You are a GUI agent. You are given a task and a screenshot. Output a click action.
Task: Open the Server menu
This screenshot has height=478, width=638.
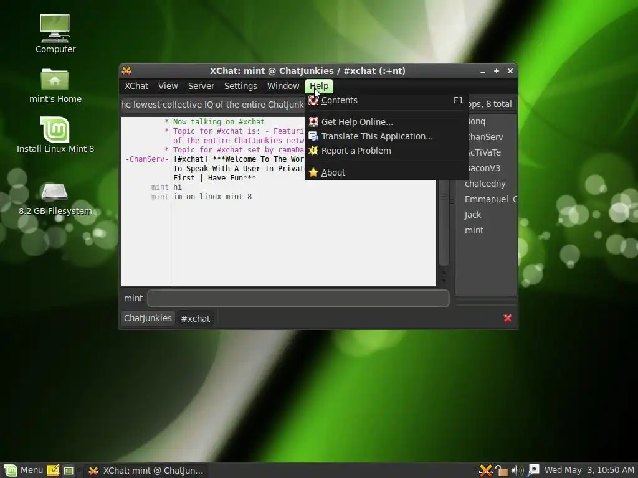(x=201, y=86)
